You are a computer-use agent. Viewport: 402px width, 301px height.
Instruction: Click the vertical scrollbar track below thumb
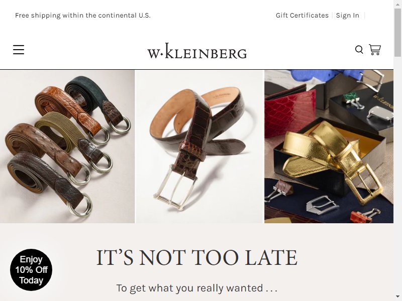pyautogui.click(x=397, y=174)
